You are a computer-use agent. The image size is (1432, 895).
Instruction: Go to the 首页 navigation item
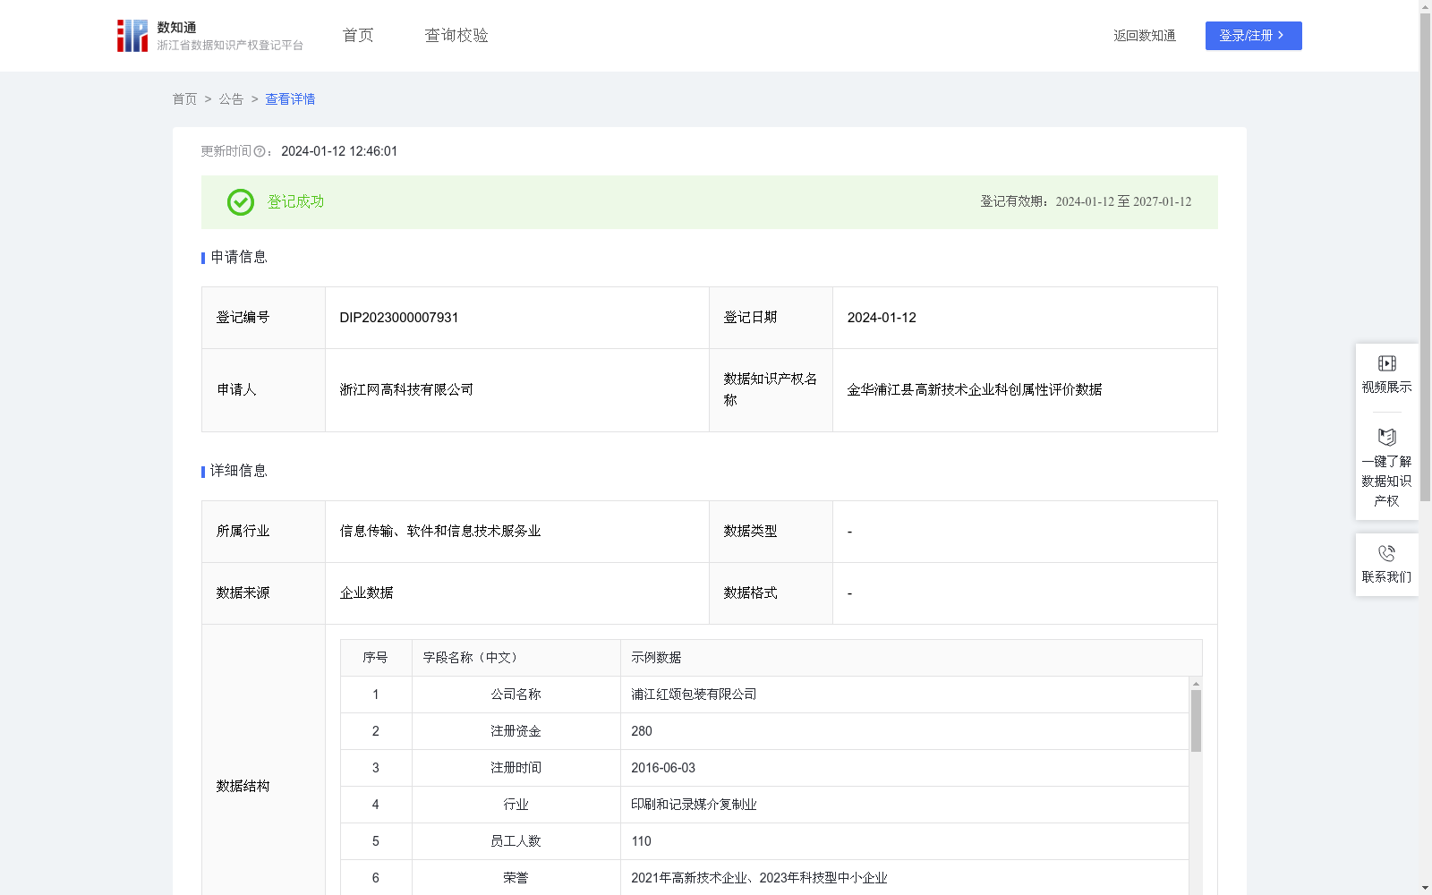click(x=358, y=36)
